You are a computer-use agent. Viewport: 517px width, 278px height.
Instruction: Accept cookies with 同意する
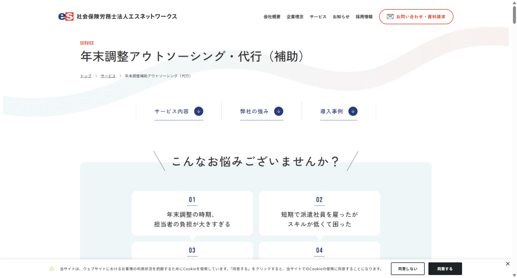[x=445, y=269]
